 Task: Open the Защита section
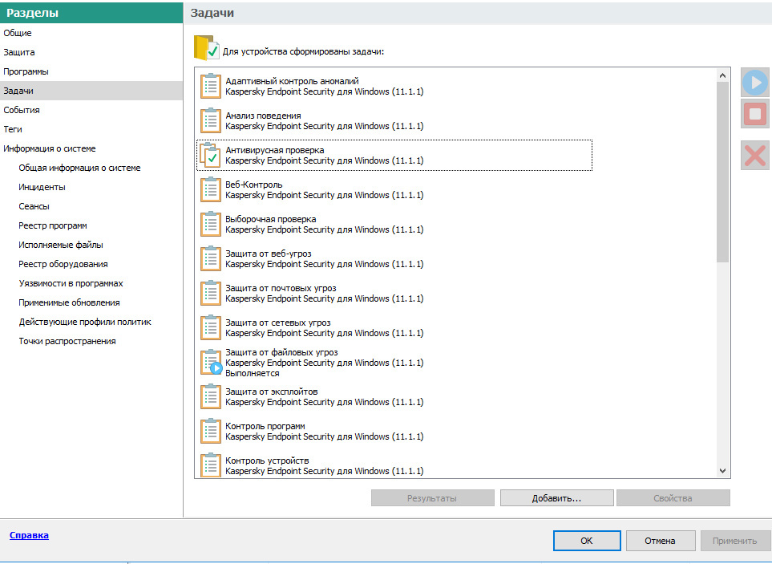[x=19, y=52]
